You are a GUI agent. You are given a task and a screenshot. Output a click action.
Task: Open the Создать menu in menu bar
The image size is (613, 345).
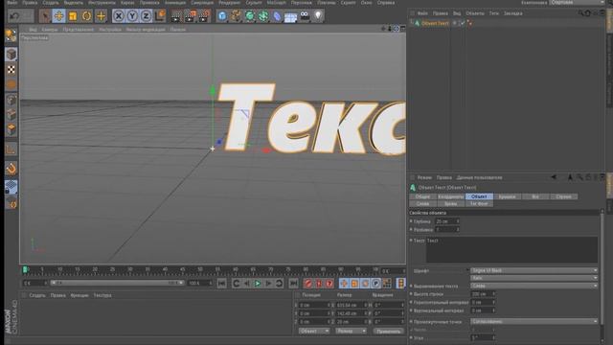tap(51, 2)
